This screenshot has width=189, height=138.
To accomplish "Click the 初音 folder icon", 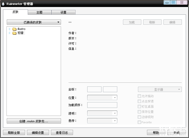I will 14,33.
